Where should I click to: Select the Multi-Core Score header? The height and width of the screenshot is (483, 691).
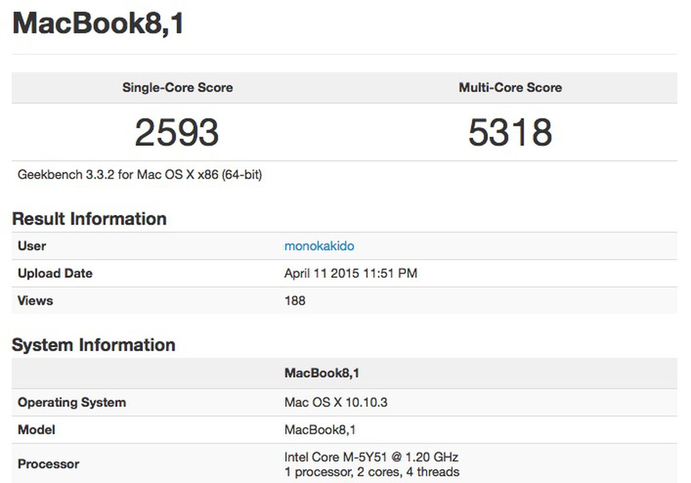(510, 87)
